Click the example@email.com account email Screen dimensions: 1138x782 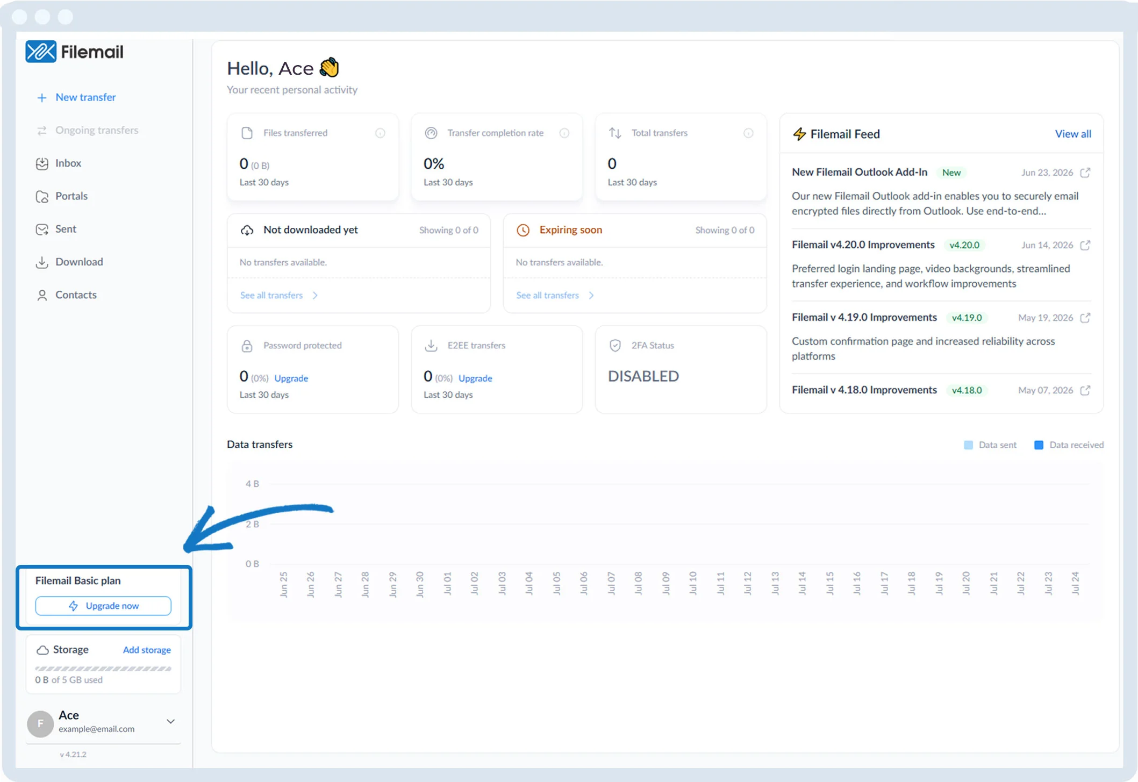click(x=97, y=729)
